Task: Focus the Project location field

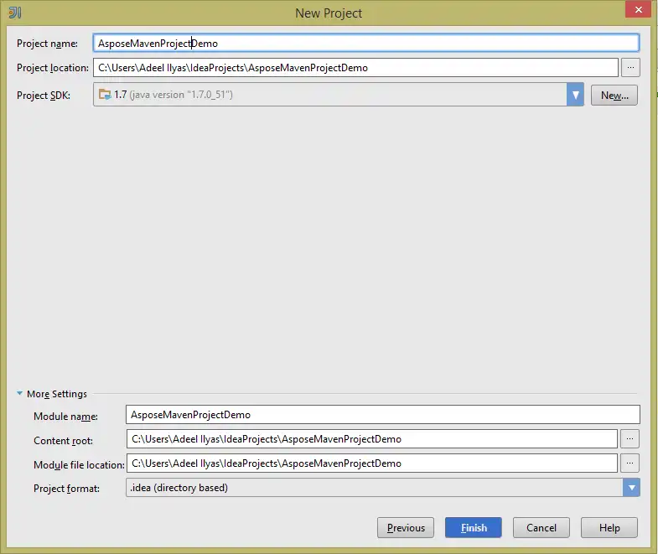Action: [356, 68]
